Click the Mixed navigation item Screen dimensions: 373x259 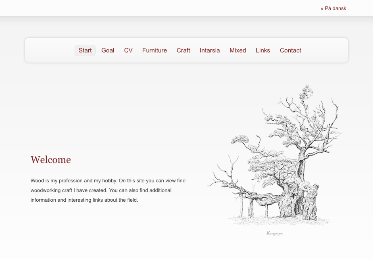pos(238,50)
